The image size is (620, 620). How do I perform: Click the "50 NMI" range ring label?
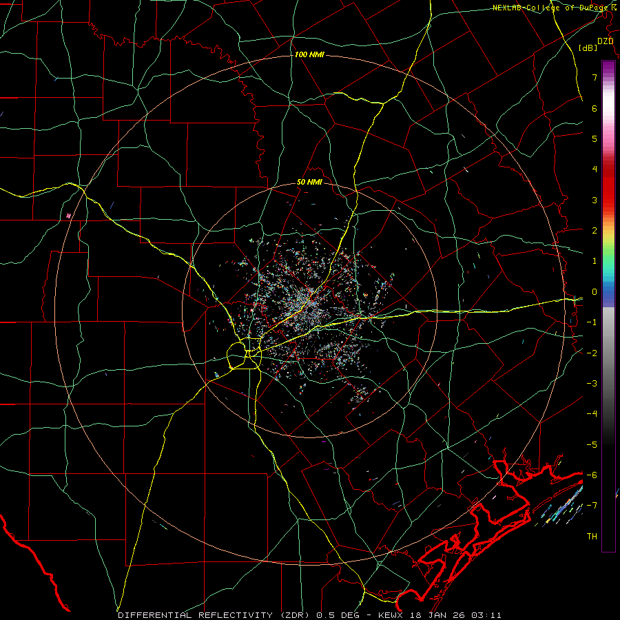pyautogui.click(x=309, y=182)
